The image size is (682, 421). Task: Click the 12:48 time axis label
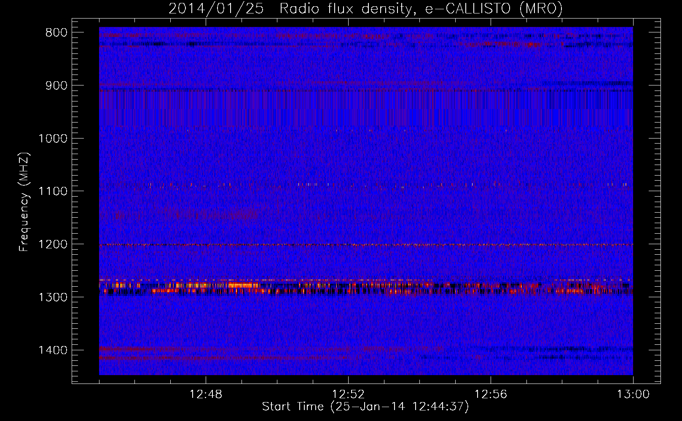point(206,394)
